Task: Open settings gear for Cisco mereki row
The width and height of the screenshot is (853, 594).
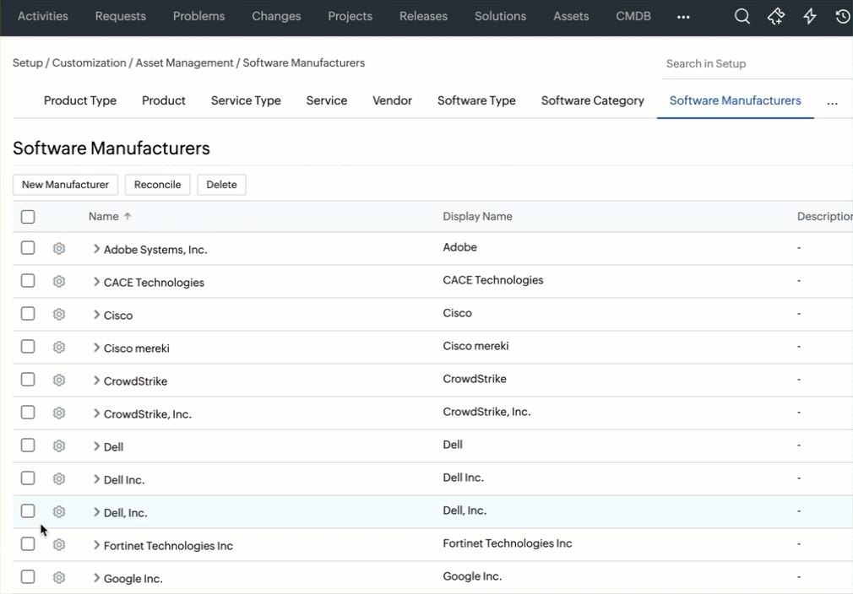Action: click(59, 347)
